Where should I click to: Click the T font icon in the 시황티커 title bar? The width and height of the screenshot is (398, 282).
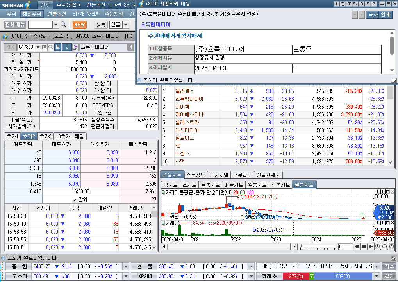click(349, 4)
